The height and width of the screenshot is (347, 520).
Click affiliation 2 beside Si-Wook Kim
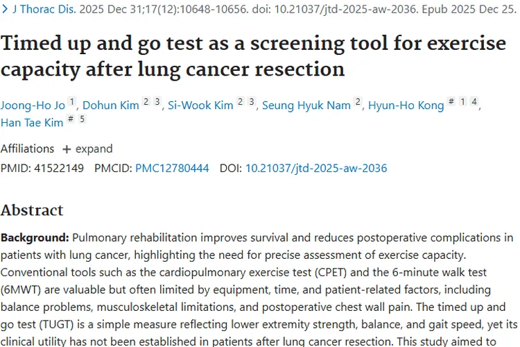(240, 103)
